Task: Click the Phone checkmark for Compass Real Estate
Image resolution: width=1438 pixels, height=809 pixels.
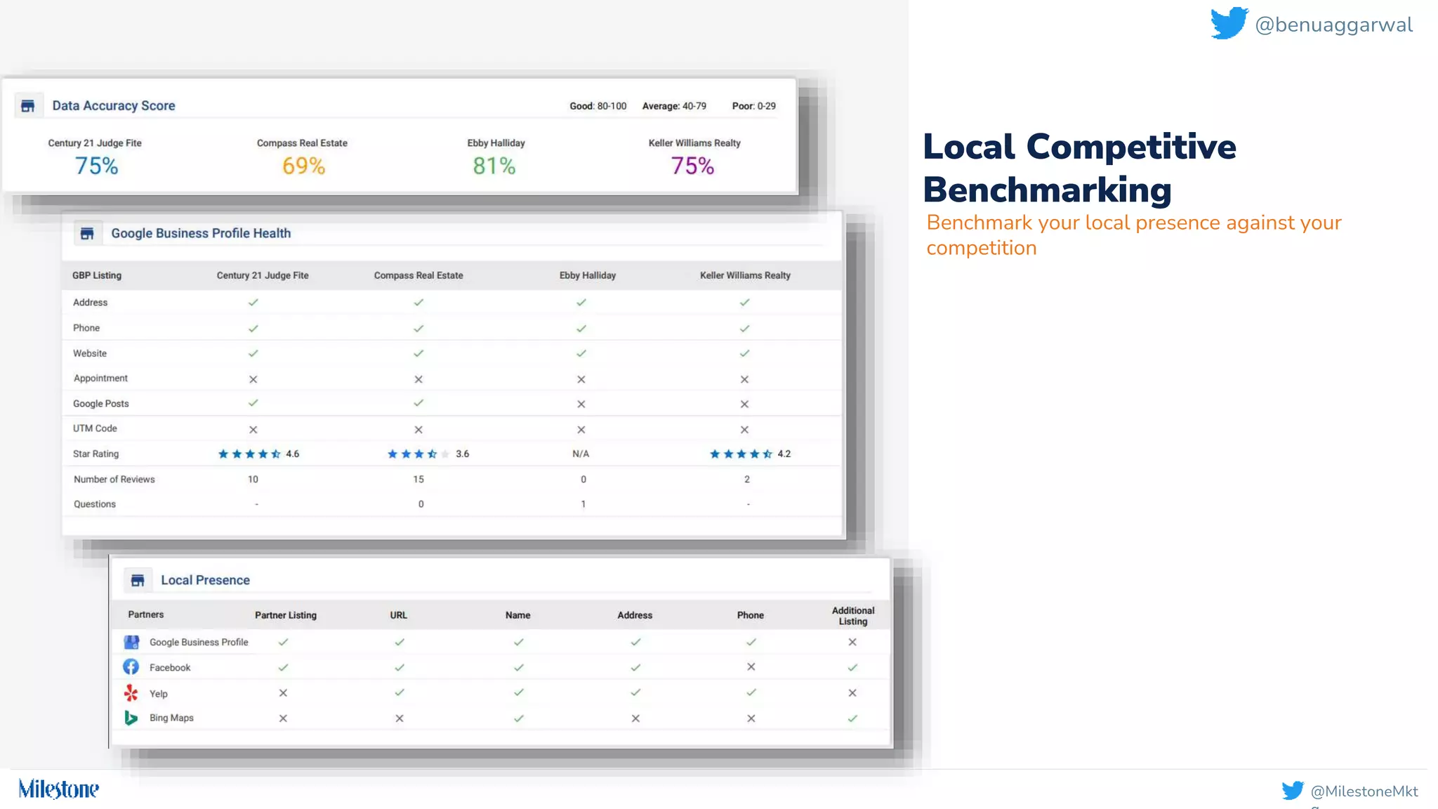Action: [418, 329]
